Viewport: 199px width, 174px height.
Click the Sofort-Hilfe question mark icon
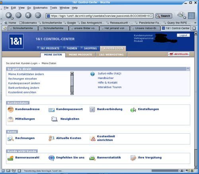(92, 74)
